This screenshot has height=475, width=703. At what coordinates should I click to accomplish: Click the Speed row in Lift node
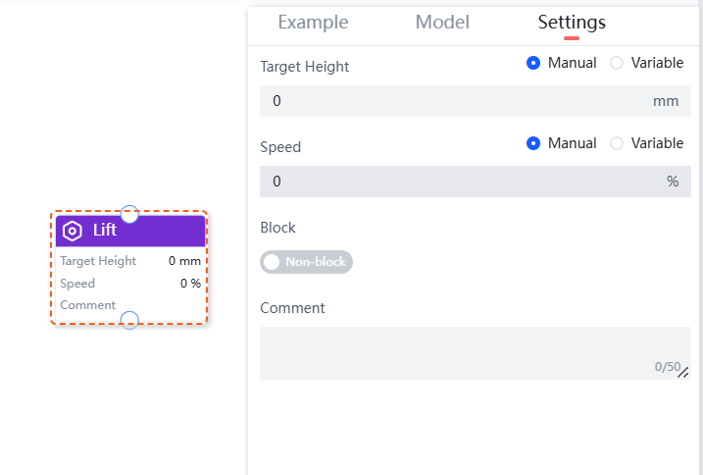129,284
